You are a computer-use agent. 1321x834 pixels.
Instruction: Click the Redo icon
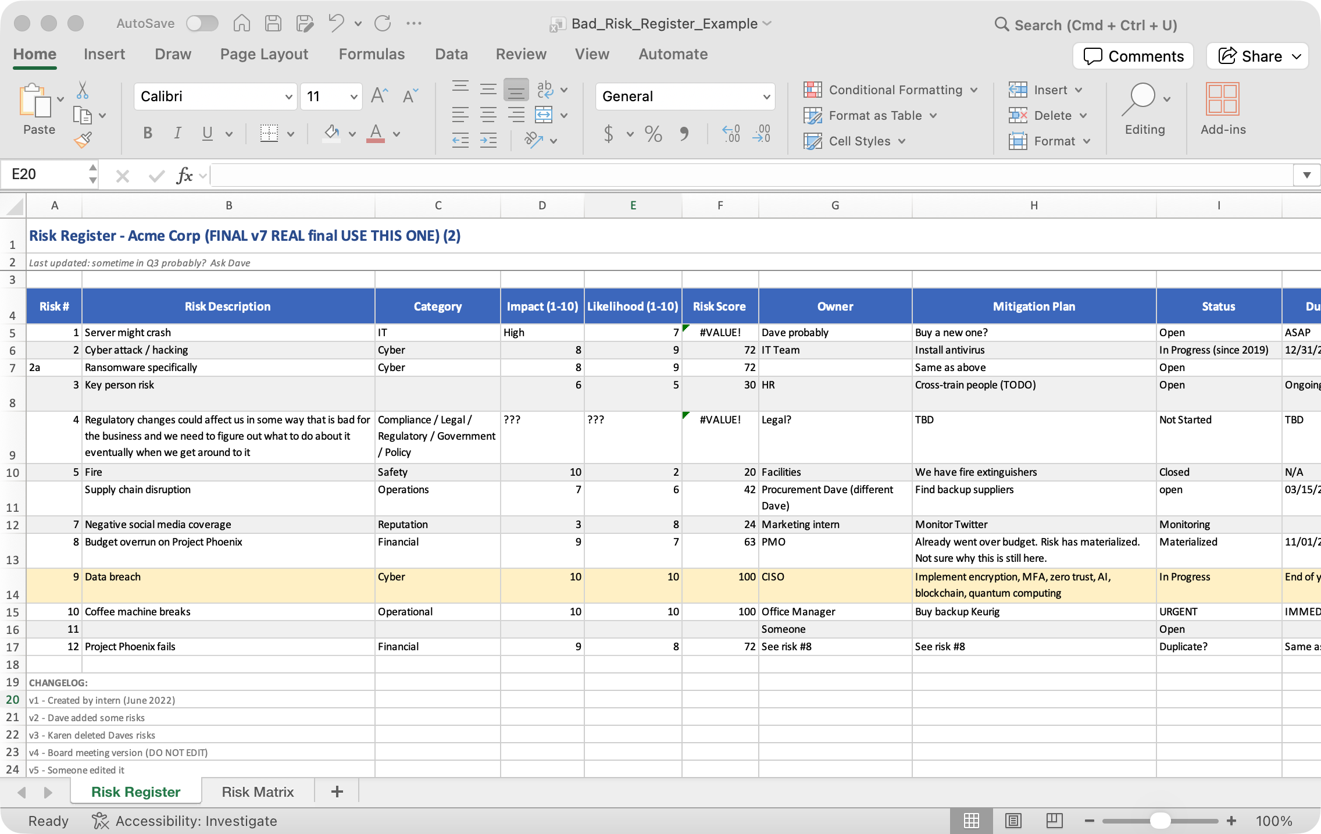(x=383, y=23)
